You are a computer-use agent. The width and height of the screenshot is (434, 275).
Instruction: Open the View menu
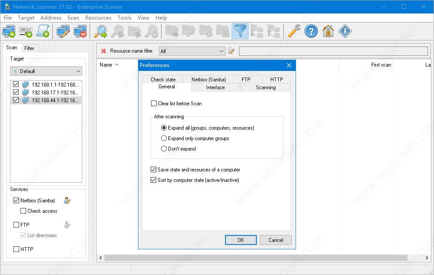click(143, 18)
